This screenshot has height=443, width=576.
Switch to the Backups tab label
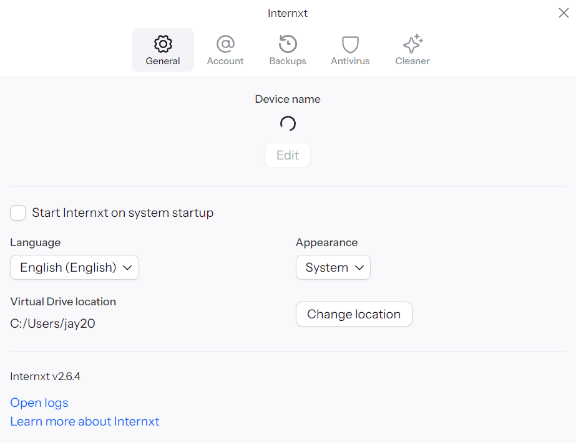[288, 61]
